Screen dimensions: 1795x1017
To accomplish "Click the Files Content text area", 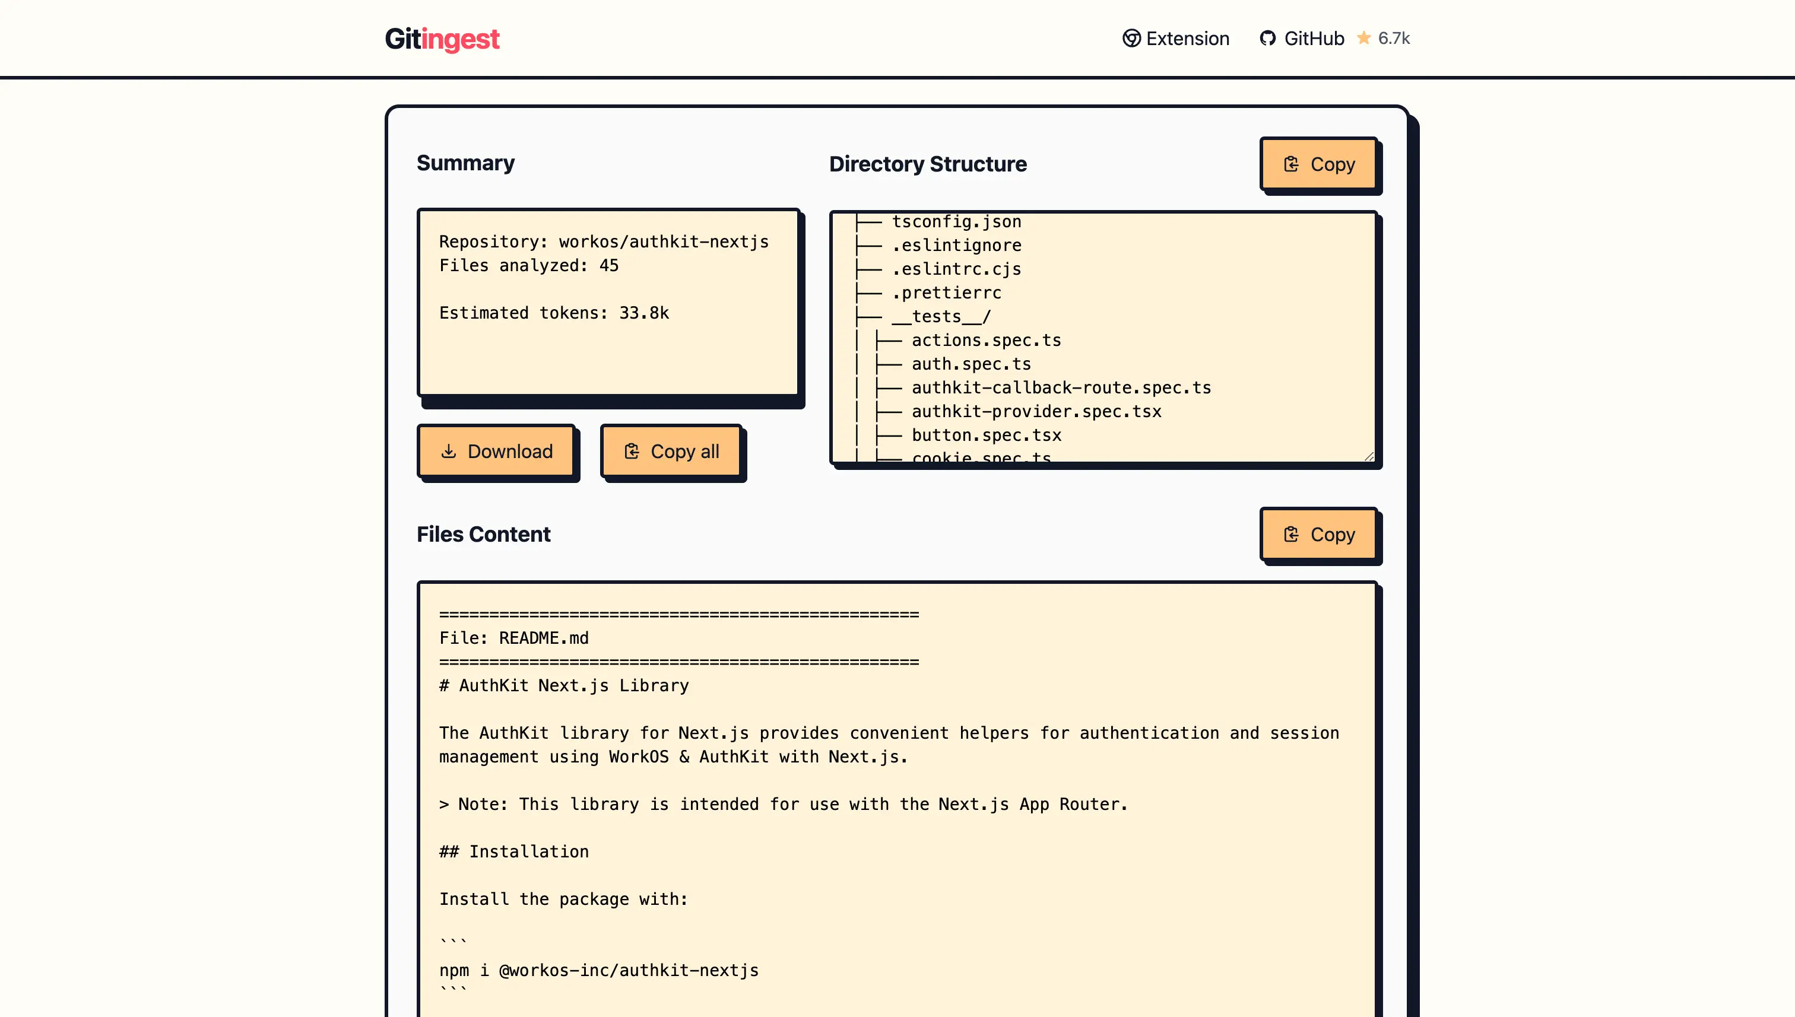I will point(897,800).
